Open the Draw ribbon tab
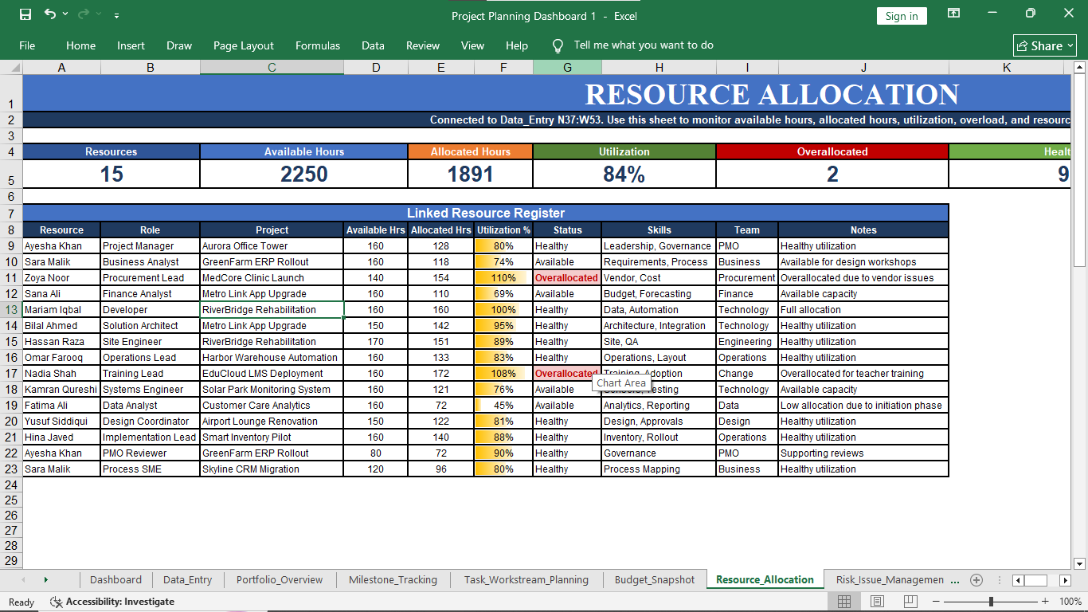Viewport: 1088px width, 612px height. click(x=179, y=45)
